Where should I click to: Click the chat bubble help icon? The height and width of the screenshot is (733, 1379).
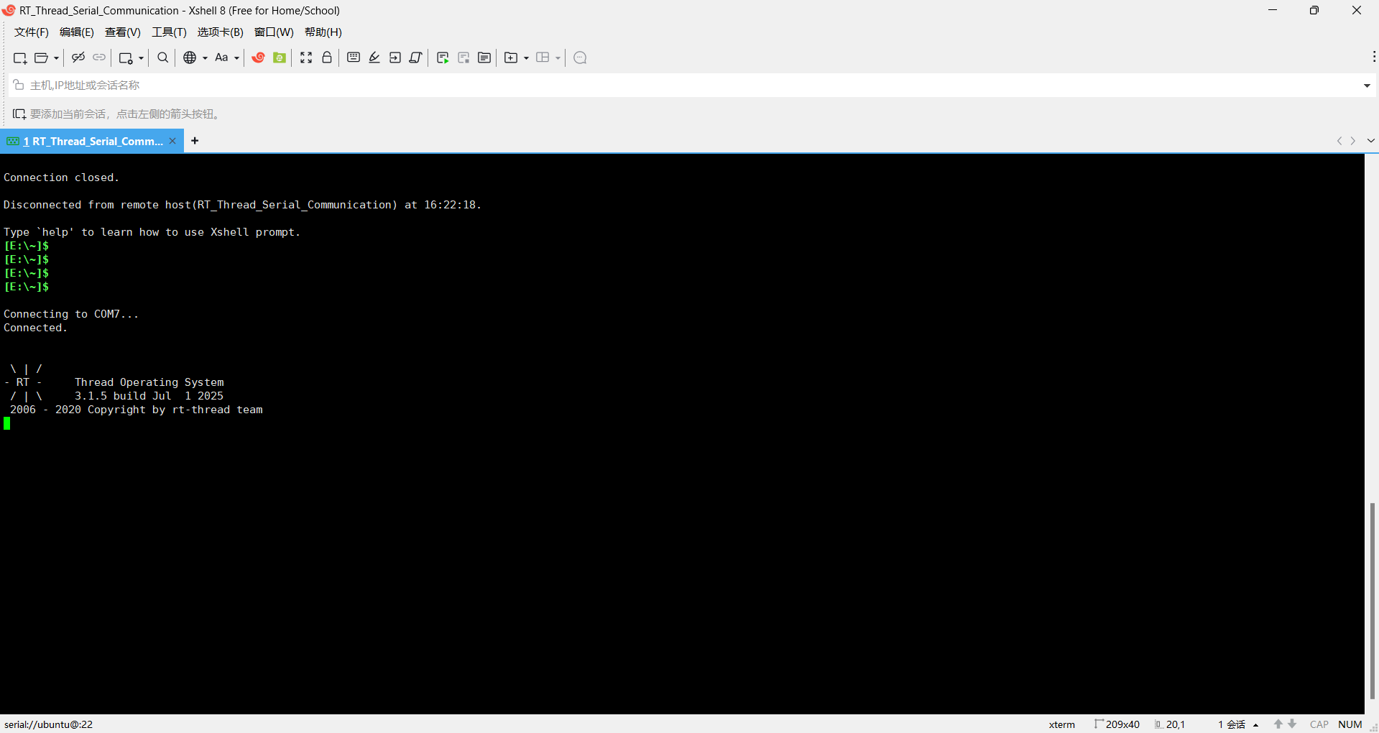coord(581,57)
